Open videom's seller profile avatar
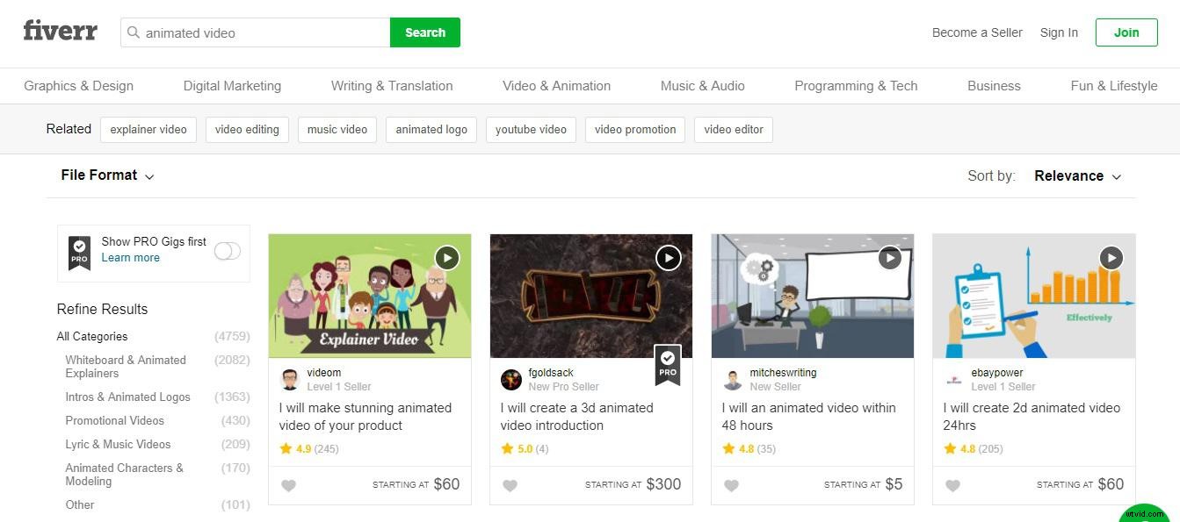1180x522 pixels. (x=290, y=379)
